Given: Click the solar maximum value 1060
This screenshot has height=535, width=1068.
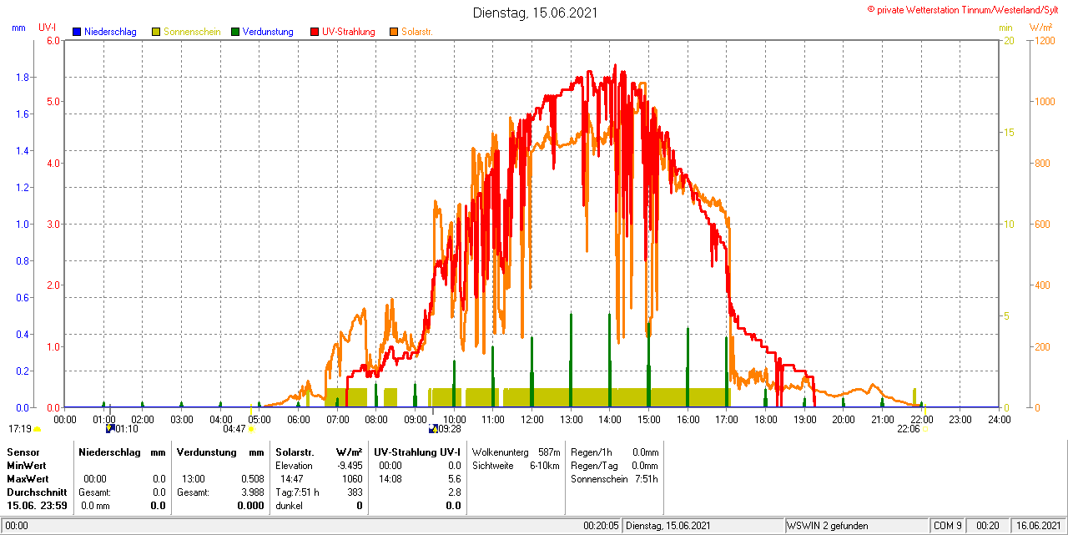Looking at the screenshot, I should point(353,478).
